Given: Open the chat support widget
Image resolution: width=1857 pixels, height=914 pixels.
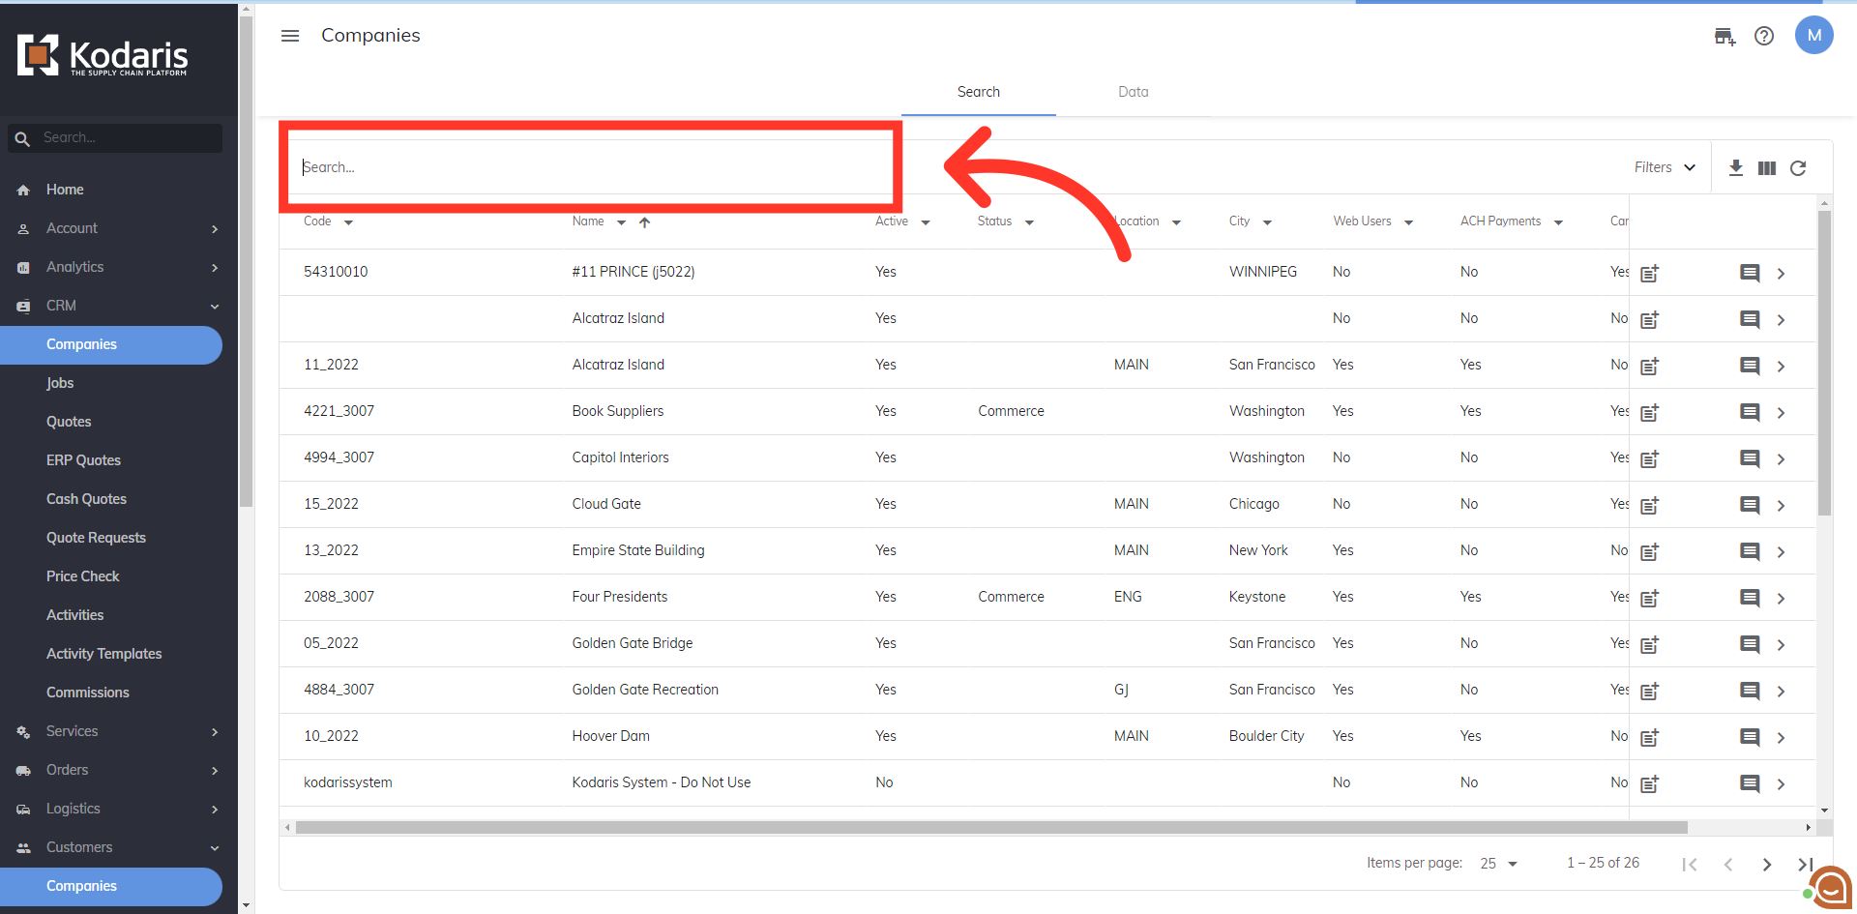Looking at the screenshot, I should coord(1830,887).
